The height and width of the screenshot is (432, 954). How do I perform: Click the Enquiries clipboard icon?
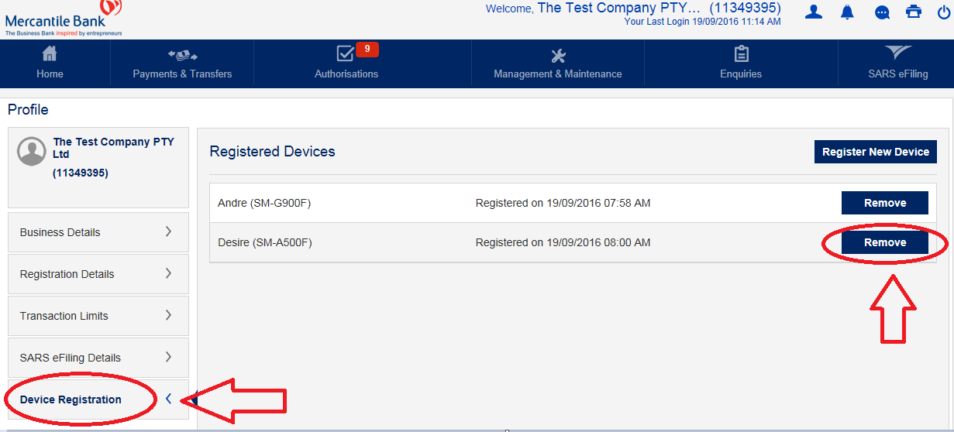pyautogui.click(x=741, y=54)
